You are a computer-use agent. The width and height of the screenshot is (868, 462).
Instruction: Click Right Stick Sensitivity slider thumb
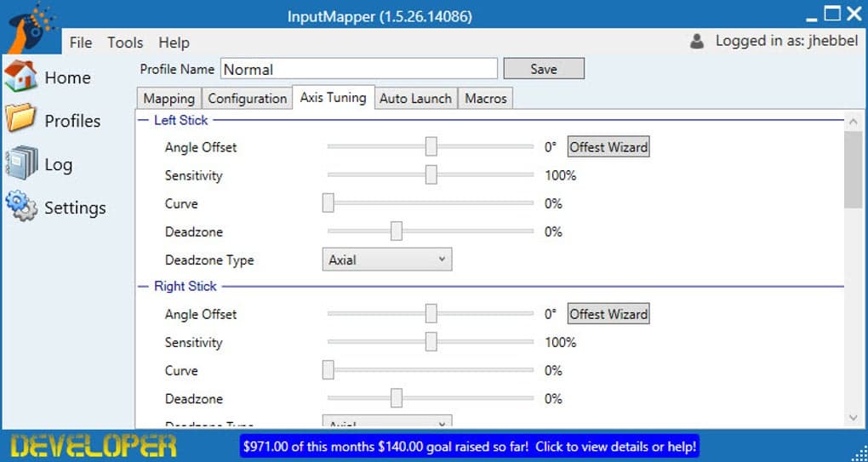pos(431,341)
